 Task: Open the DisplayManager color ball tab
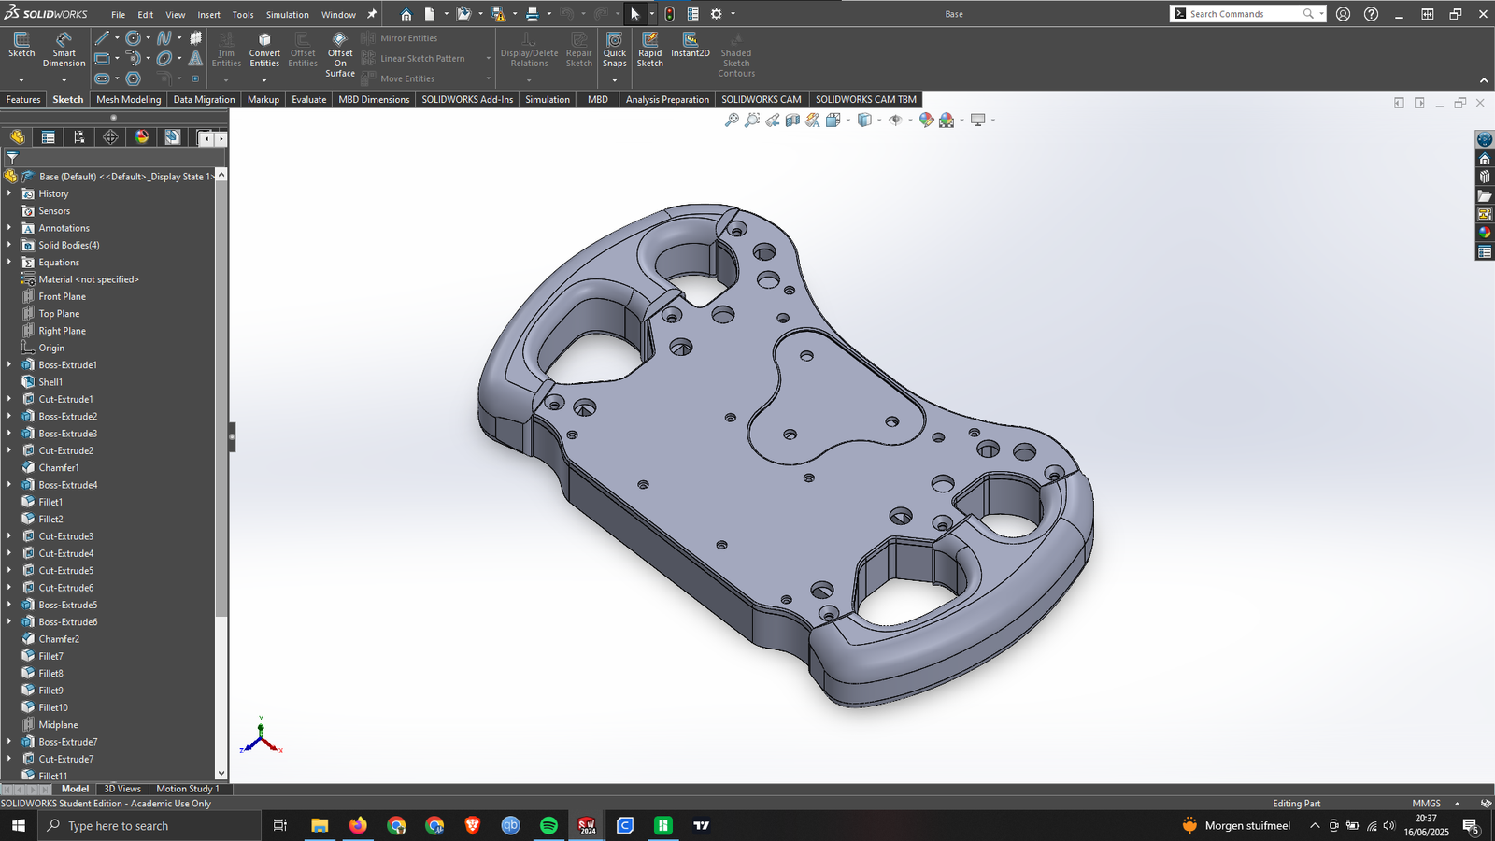(141, 137)
